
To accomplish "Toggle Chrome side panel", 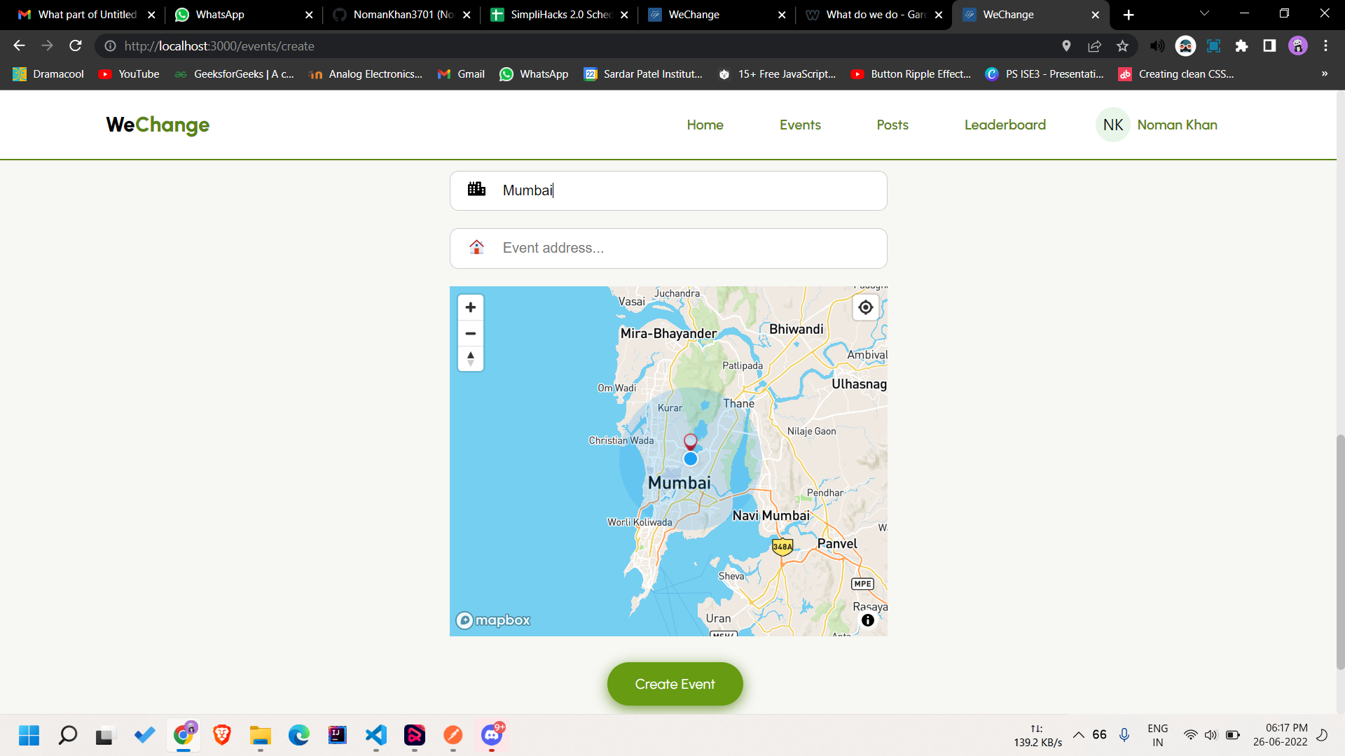I will click(x=1269, y=46).
